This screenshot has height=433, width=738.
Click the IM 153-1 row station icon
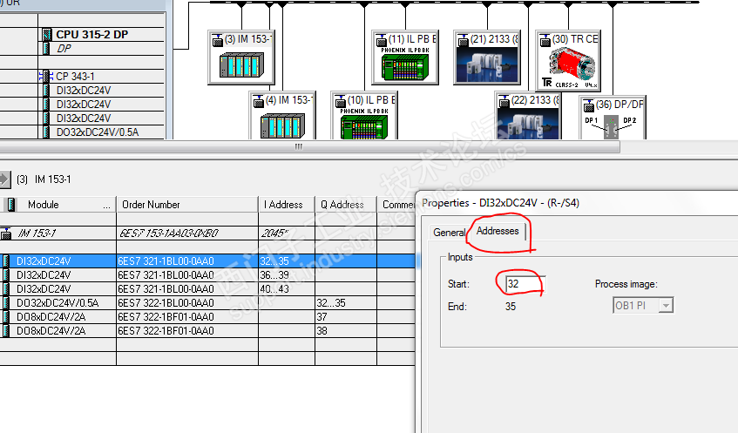tap(6, 233)
